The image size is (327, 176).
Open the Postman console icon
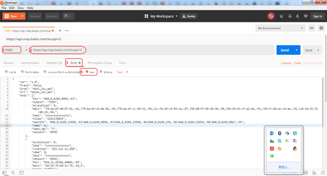click(x=22, y=173)
